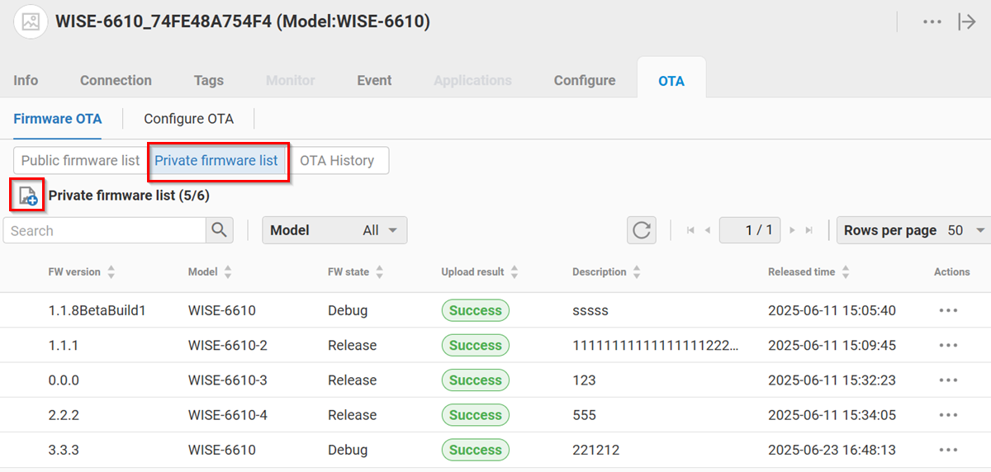The image size is (991, 472).
Task: View the OTA History list
Action: [337, 160]
